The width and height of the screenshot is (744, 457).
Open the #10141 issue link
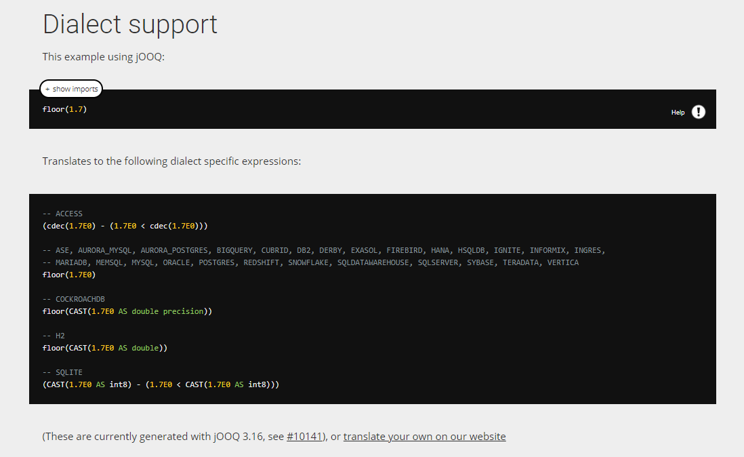[x=305, y=436]
